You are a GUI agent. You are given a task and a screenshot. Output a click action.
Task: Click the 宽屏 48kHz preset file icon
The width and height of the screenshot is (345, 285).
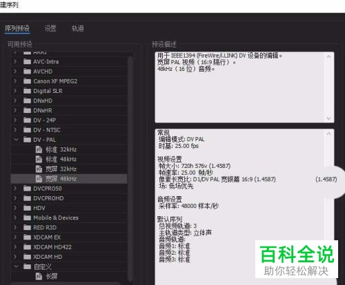tap(39, 178)
